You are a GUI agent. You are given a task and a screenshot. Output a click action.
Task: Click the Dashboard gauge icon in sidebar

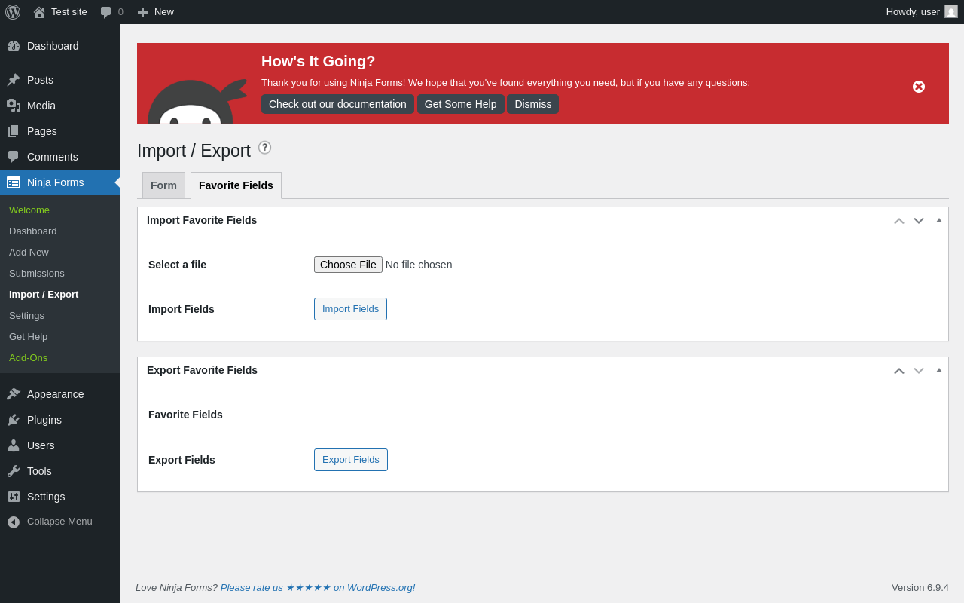point(14,46)
